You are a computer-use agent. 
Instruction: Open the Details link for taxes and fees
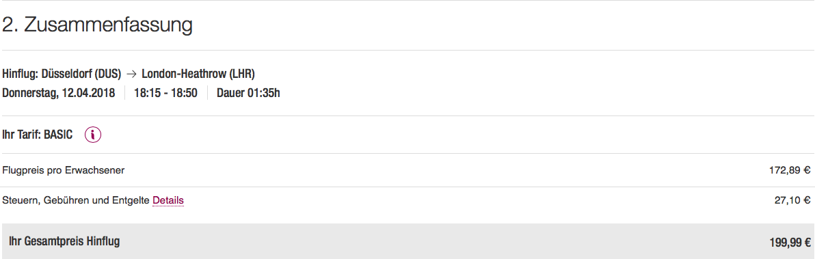[168, 200]
